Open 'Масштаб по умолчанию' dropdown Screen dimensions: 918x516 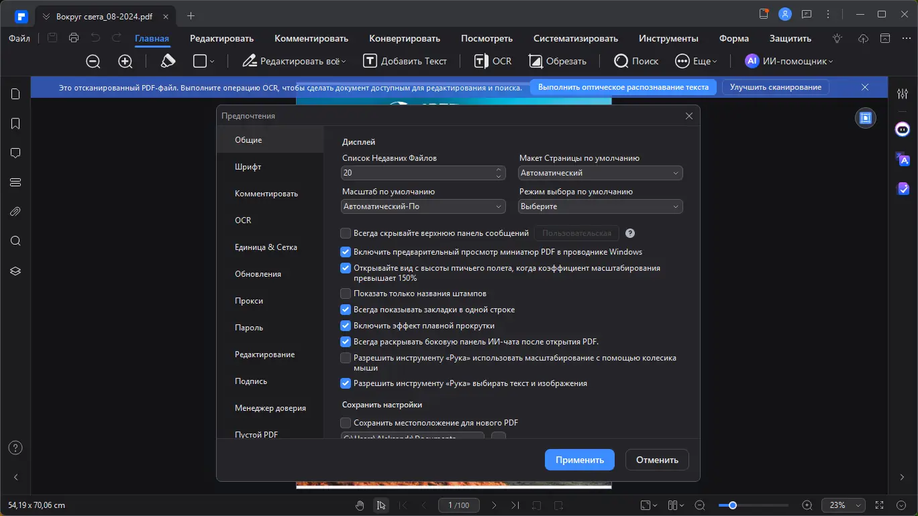(x=423, y=206)
